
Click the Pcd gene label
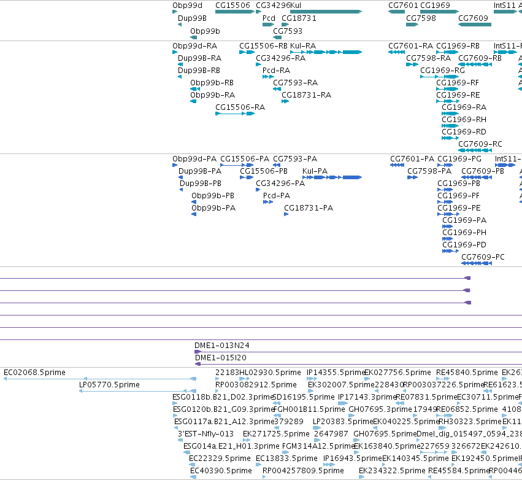[x=269, y=18]
